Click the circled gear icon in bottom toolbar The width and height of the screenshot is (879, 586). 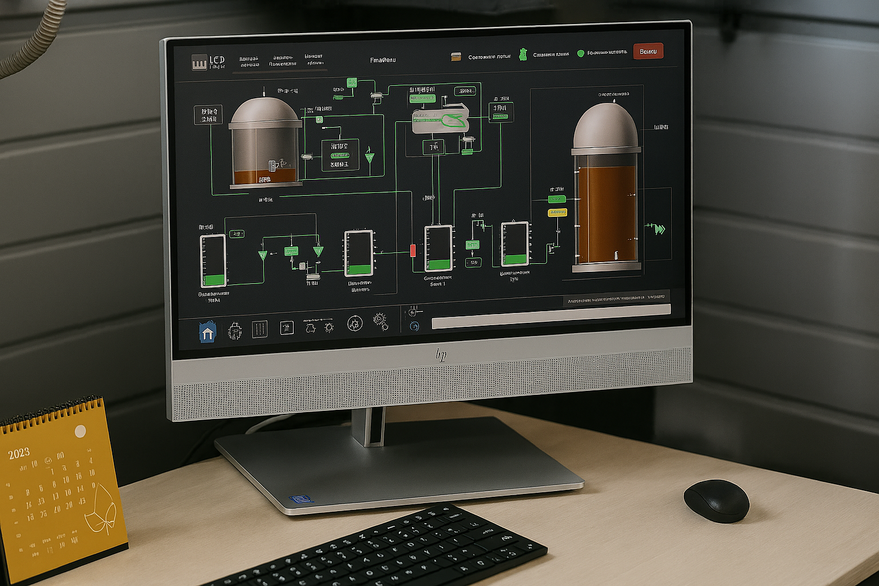pyautogui.click(x=354, y=324)
